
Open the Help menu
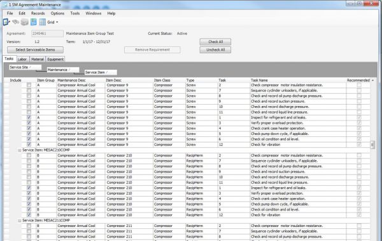(x=111, y=13)
